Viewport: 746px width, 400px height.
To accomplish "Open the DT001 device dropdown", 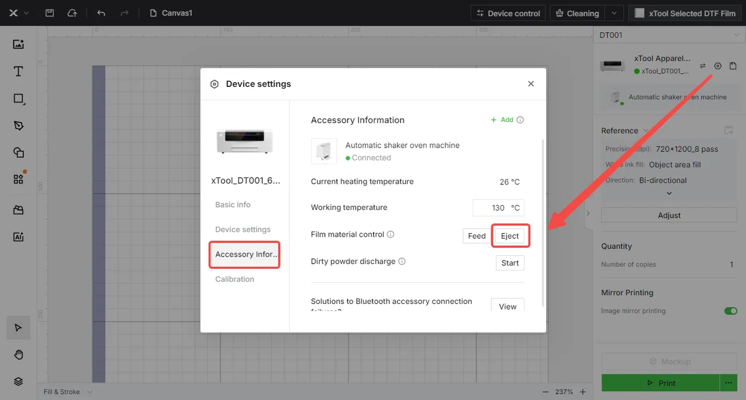I will (x=670, y=35).
